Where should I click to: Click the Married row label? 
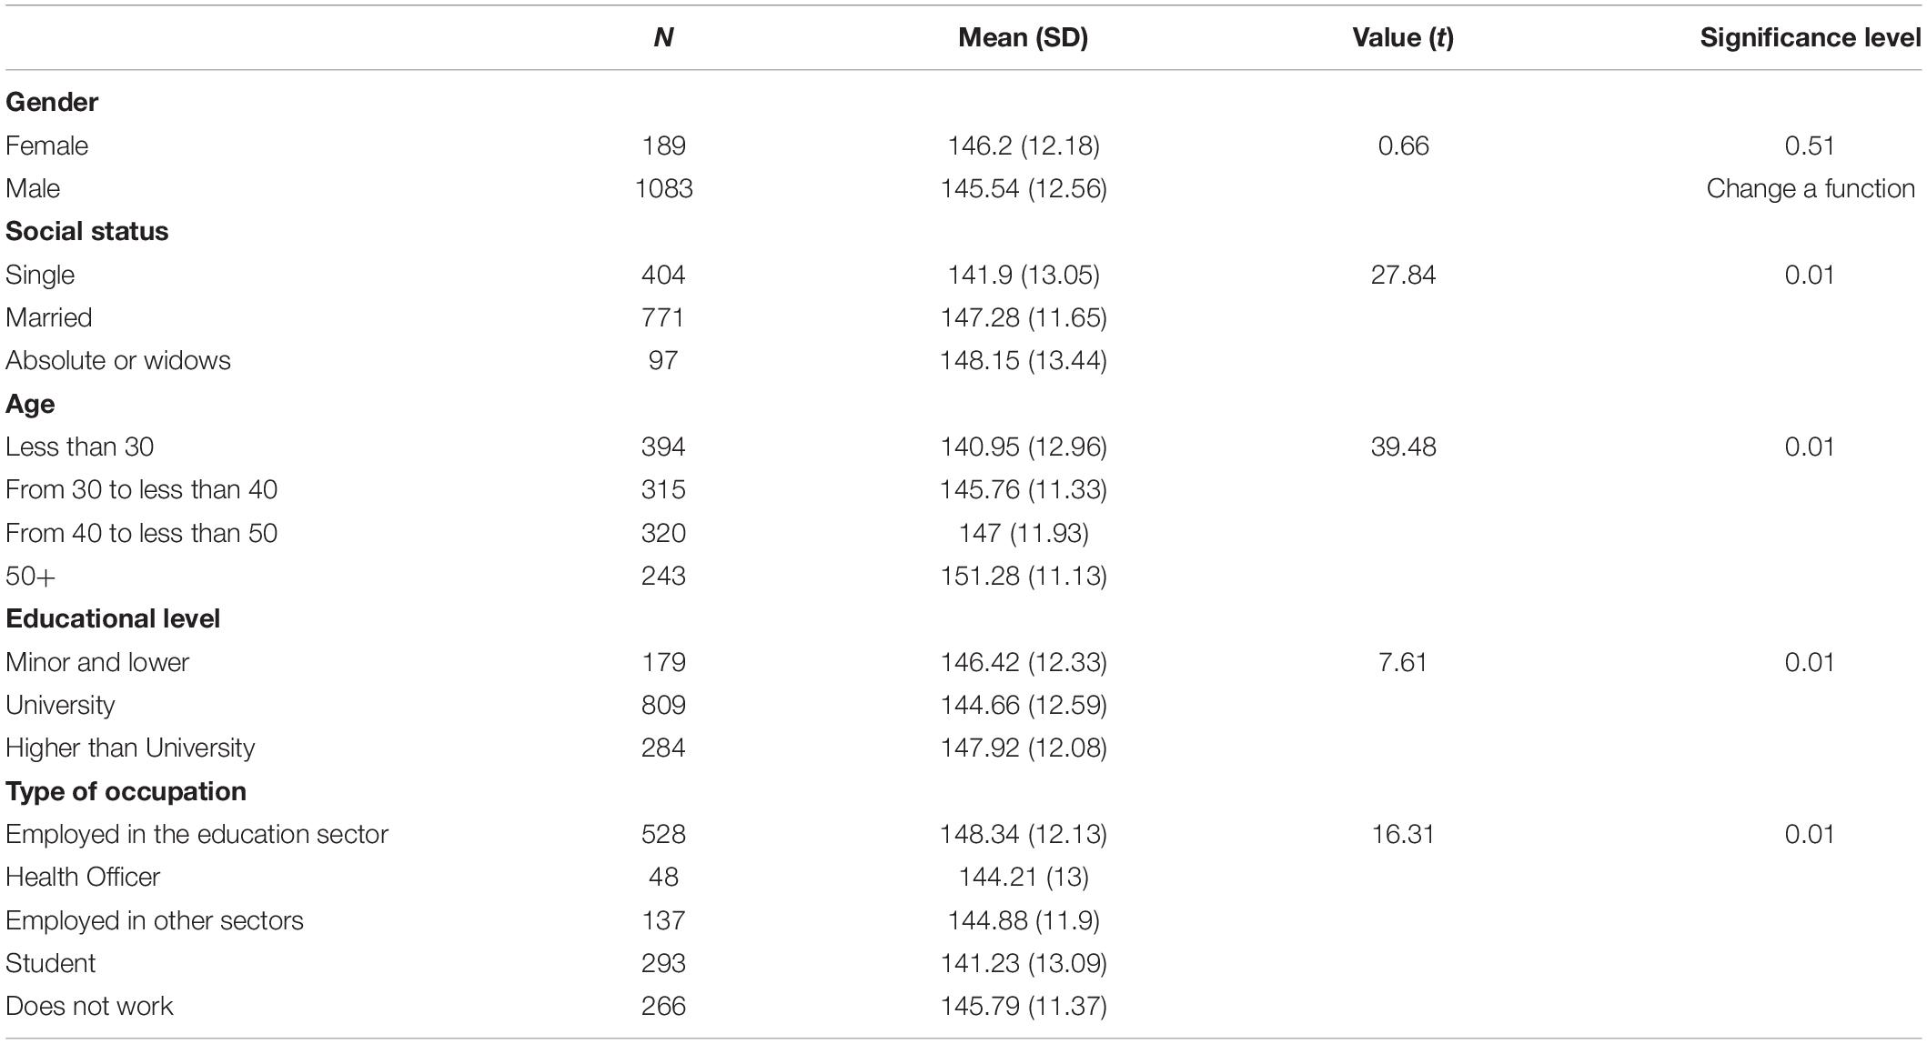pyautogui.click(x=49, y=317)
